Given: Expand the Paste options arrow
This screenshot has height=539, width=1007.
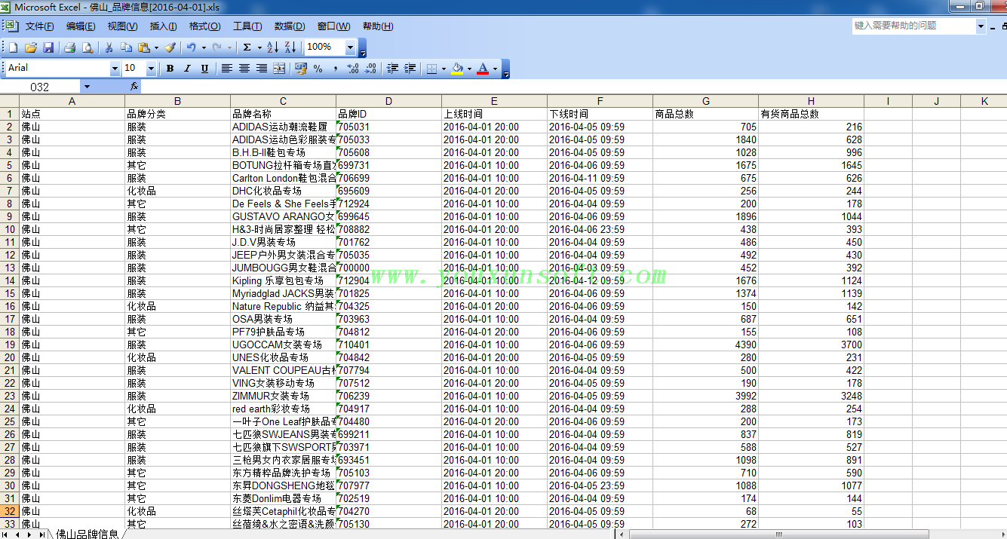Looking at the screenshot, I should [155, 47].
